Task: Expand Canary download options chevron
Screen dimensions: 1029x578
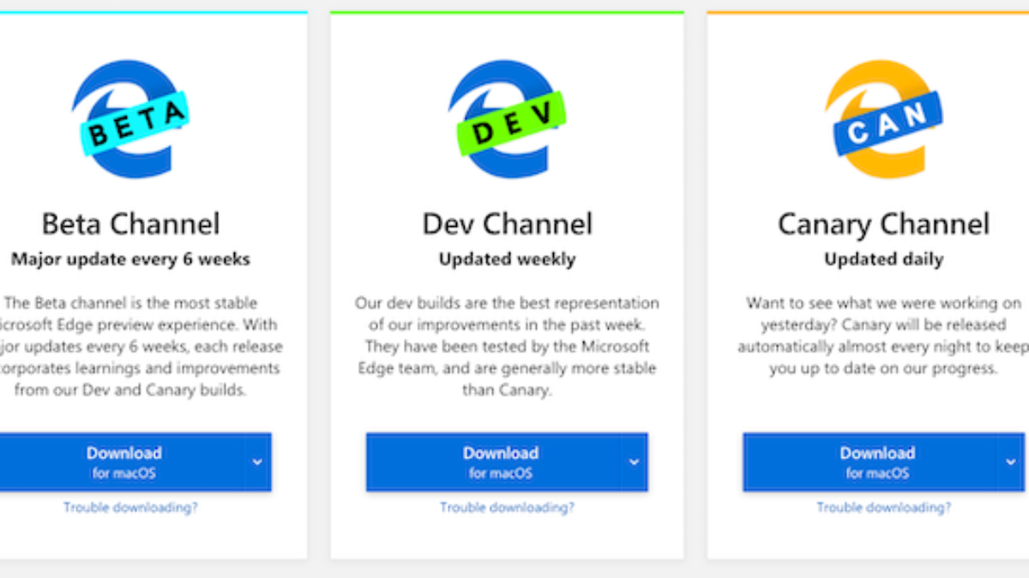Action: (1009, 462)
